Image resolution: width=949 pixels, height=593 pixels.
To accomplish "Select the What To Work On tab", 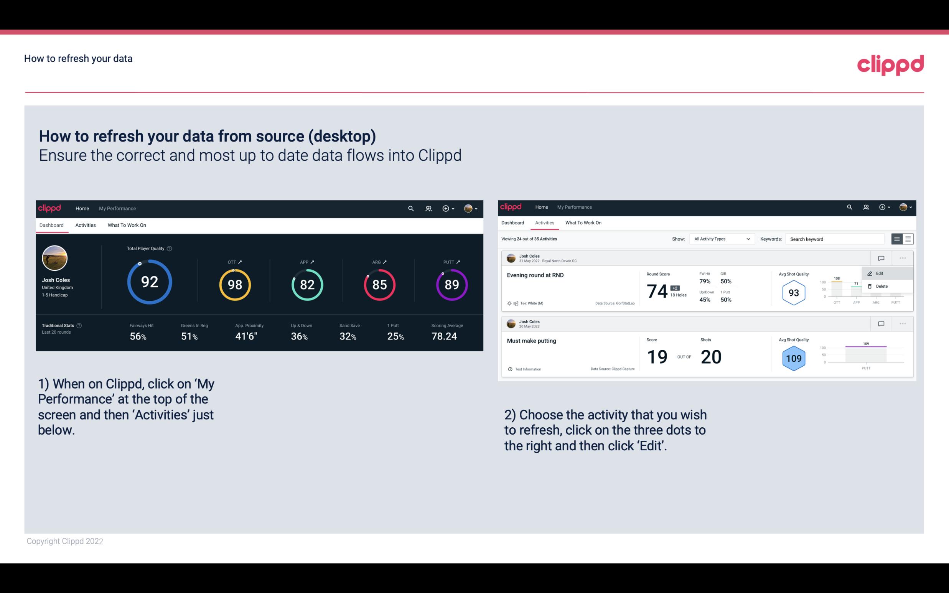I will coord(127,225).
